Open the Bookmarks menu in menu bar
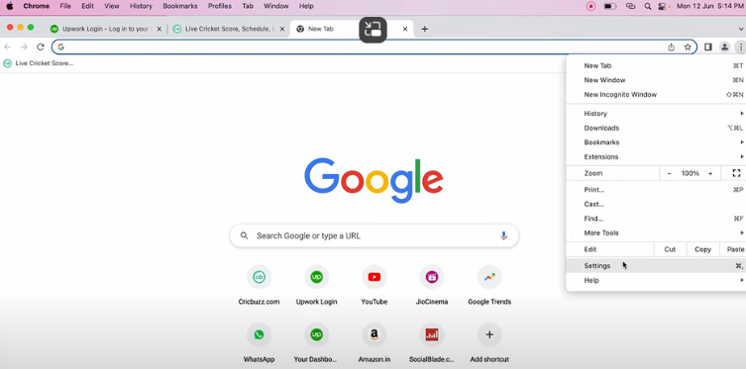The width and height of the screenshot is (746, 369). (x=180, y=6)
